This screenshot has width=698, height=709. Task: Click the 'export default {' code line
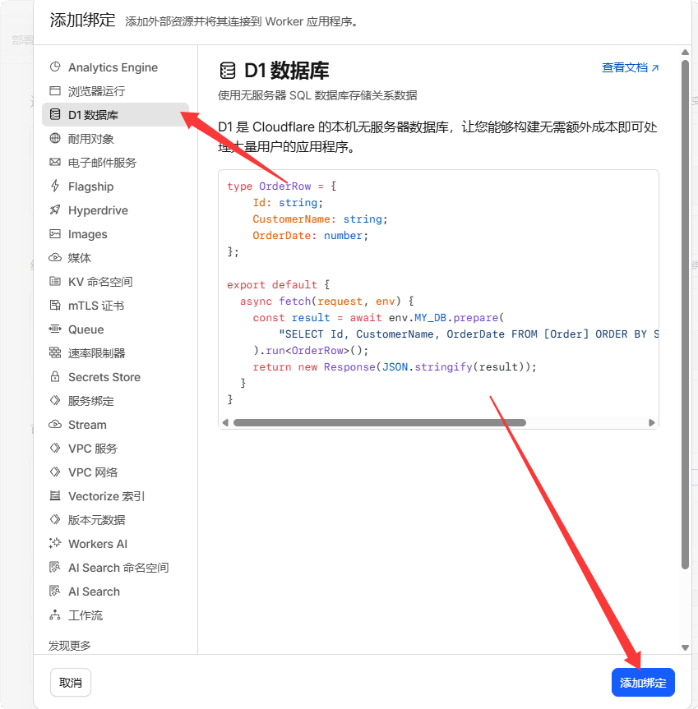(x=278, y=284)
